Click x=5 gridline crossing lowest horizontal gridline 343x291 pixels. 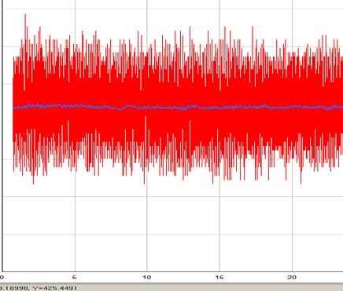click(x=75, y=235)
